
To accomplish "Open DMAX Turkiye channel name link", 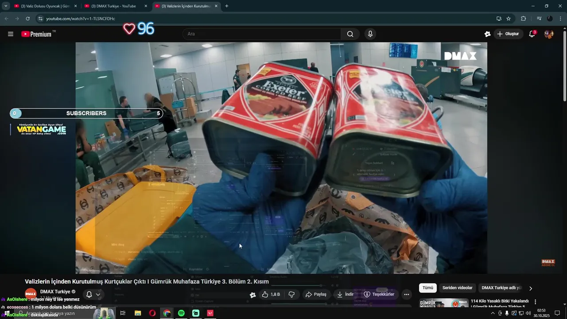I will [55, 292].
